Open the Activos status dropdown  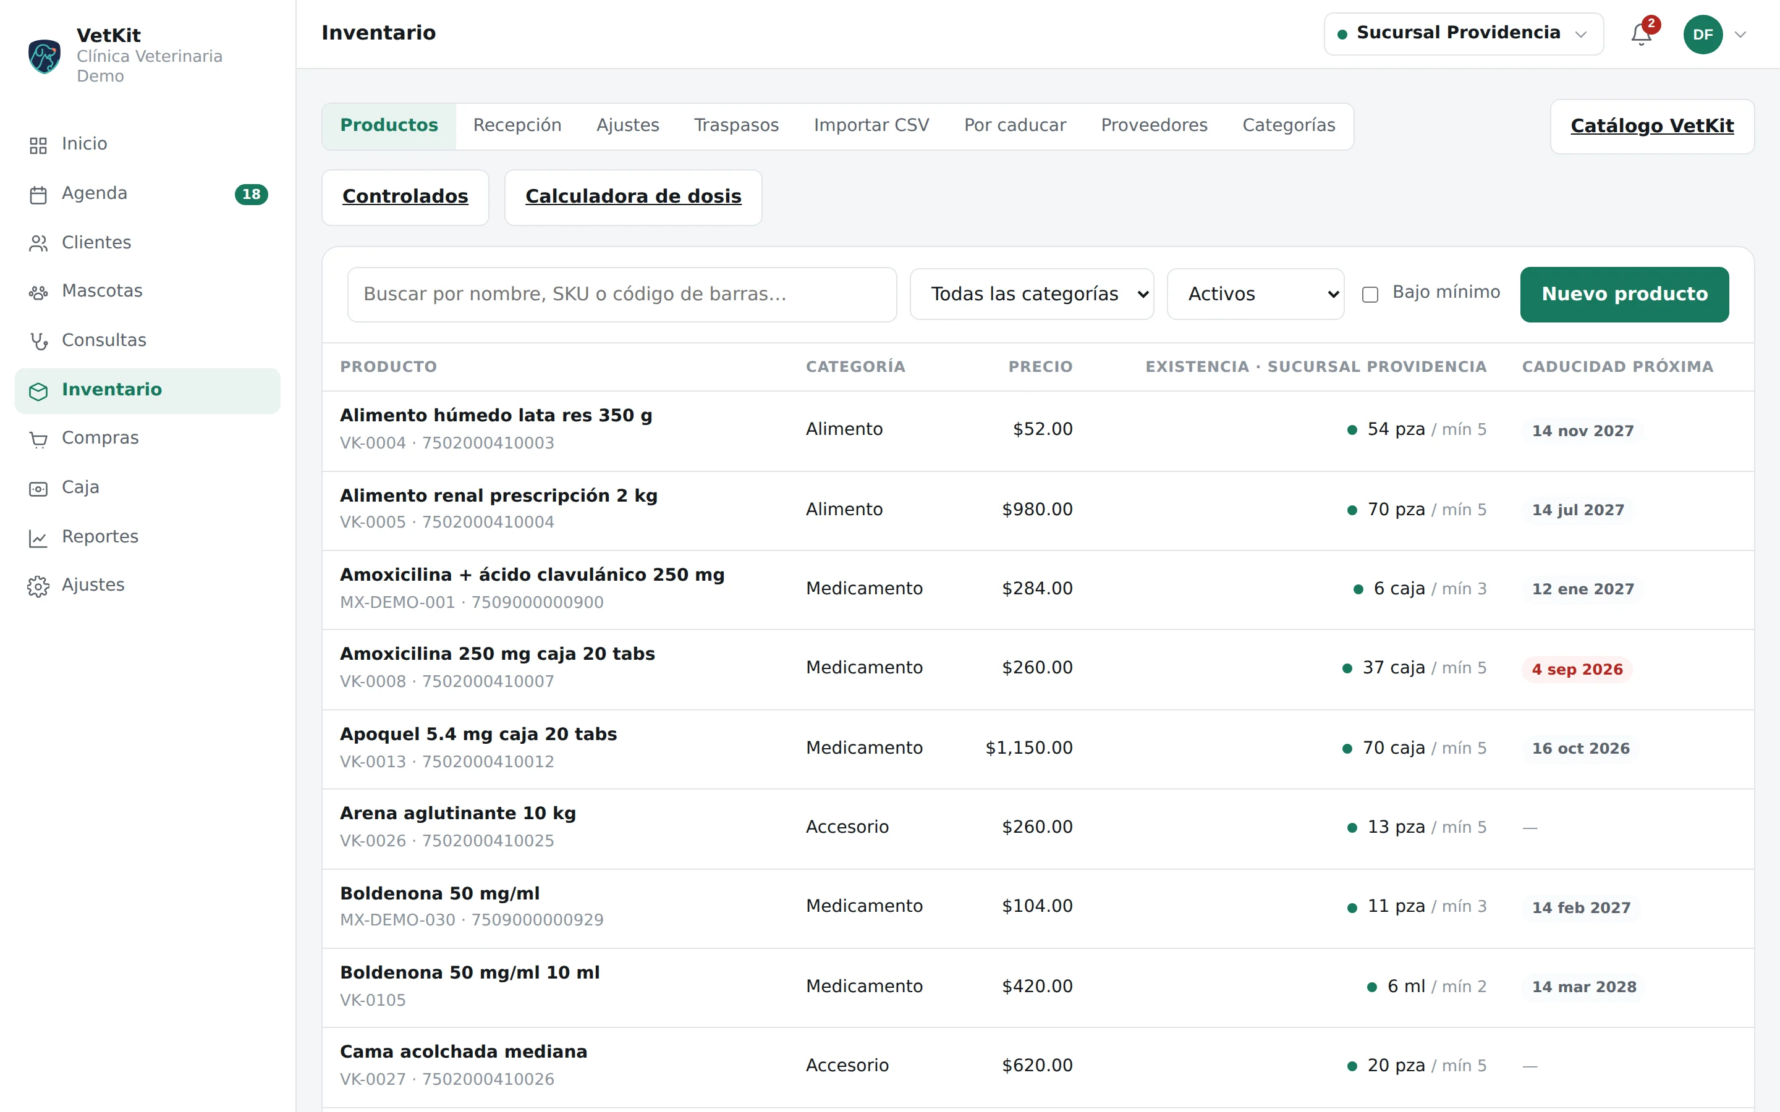click(1255, 294)
